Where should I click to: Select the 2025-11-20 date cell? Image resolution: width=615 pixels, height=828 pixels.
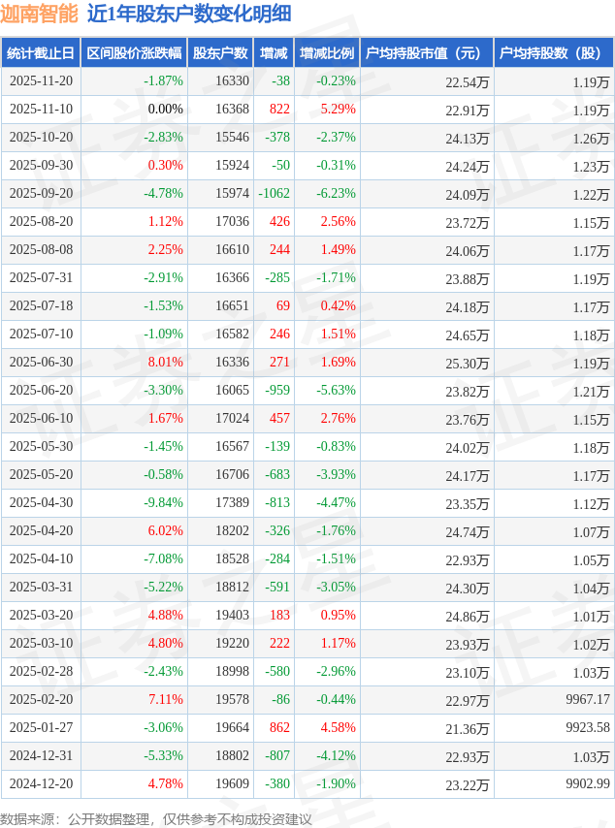click(x=41, y=81)
